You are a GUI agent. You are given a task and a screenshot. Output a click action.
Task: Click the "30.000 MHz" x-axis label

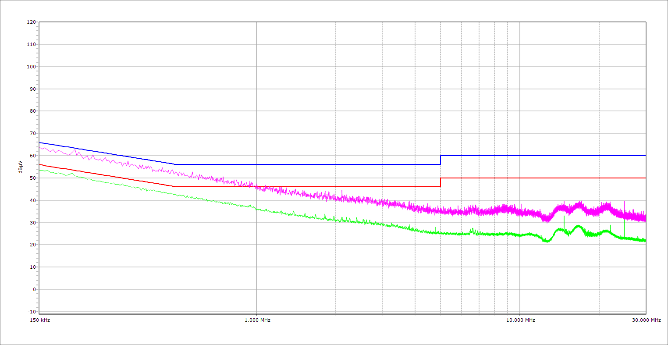click(646, 320)
